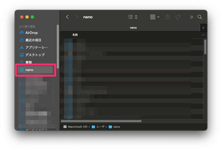
Task: Show more toolbar items chevron
Action: click(191, 17)
